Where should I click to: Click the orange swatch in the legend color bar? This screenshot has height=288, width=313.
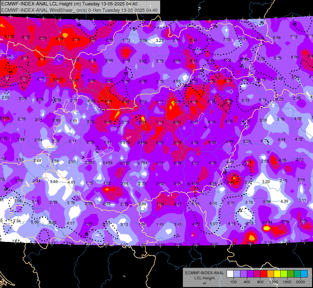point(270,274)
